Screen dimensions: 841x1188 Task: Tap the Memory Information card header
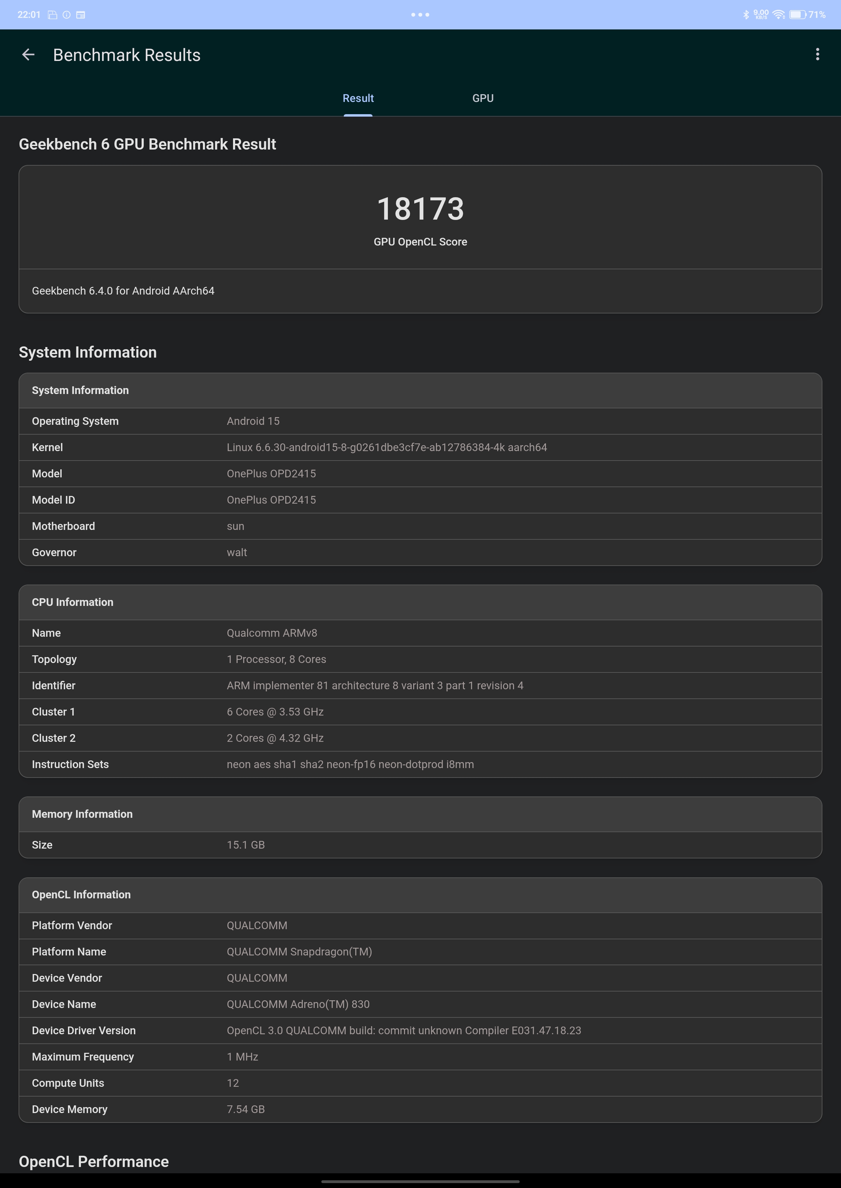pyautogui.click(x=420, y=814)
